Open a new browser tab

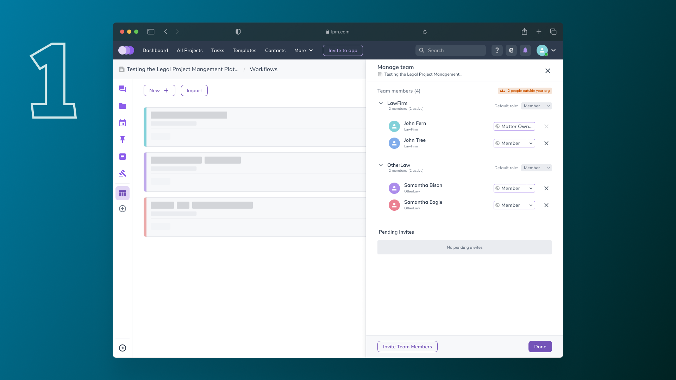(x=539, y=32)
